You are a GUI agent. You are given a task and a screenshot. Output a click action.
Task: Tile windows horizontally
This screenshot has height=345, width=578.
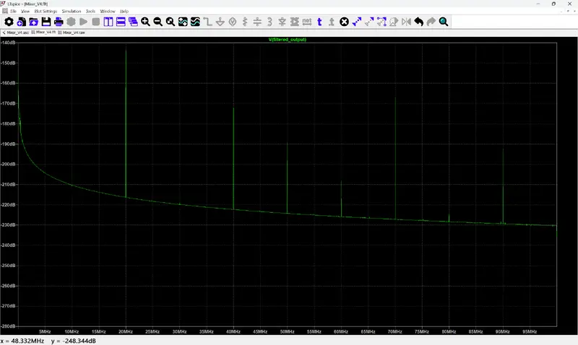(x=121, y=22)
